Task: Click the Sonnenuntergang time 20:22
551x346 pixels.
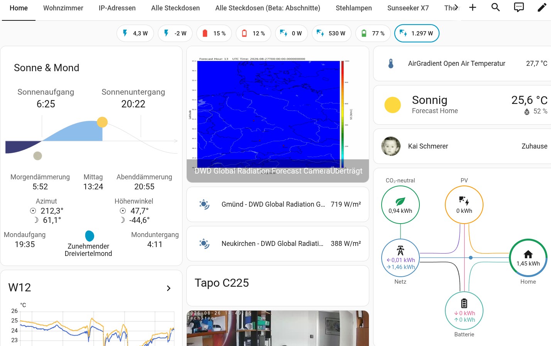Action: click(x=134, y=104)
